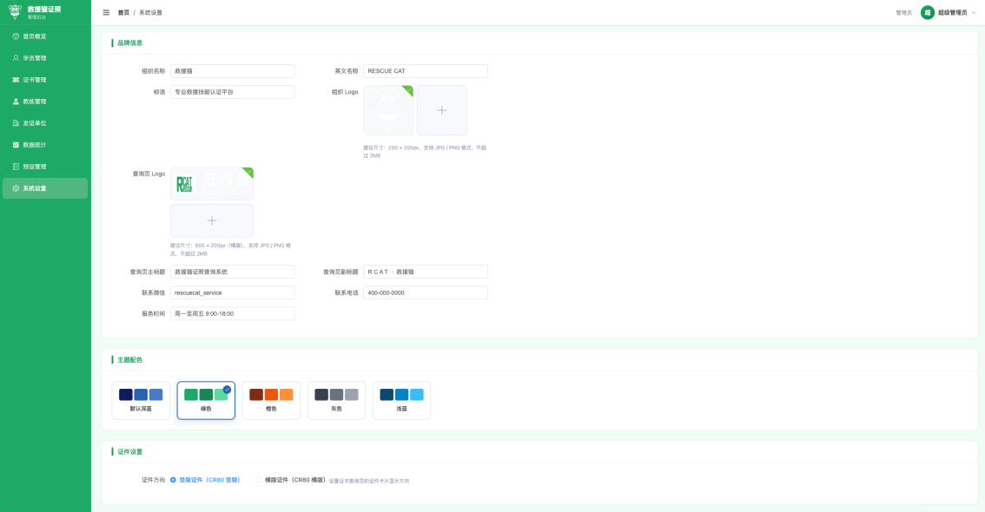
Task: Upload a new 组织 Logo via plus box
Action: (x=441, y=110)
